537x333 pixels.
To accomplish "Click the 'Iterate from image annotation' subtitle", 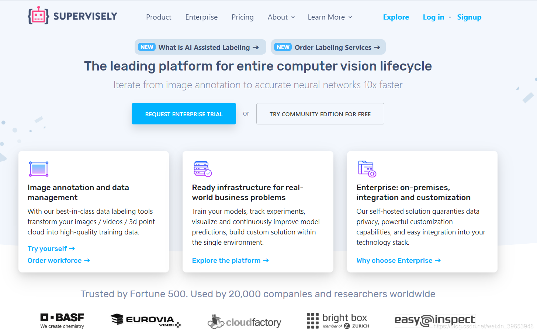I will click(258, 85).
